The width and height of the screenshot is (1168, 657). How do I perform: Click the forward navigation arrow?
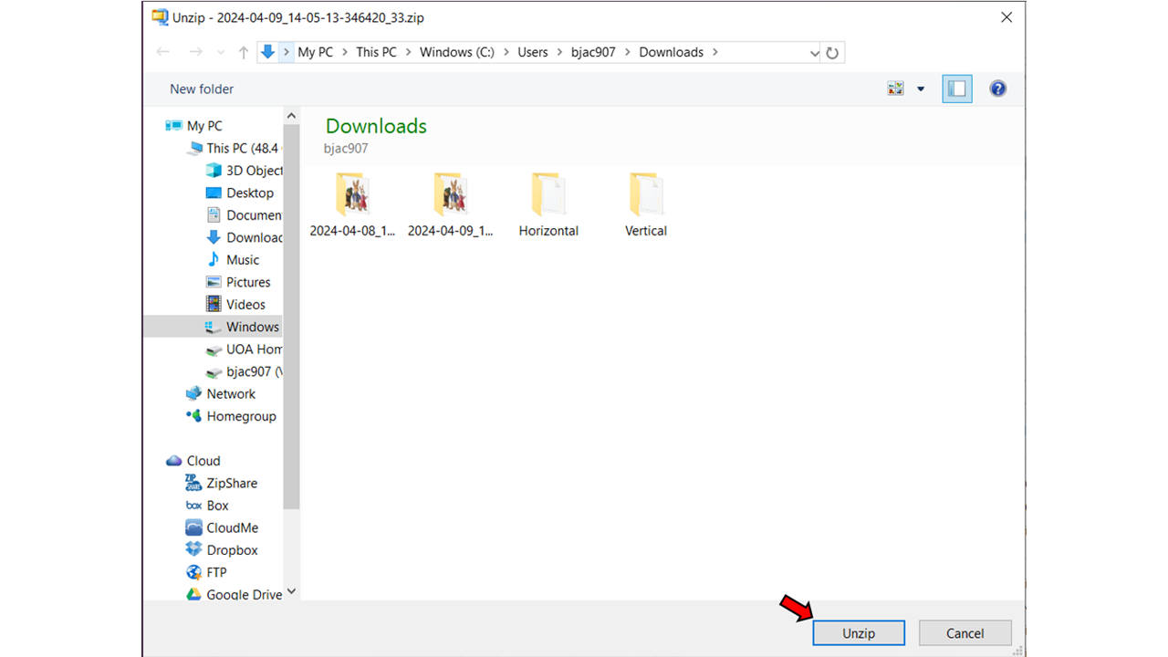tap(195, 52)
